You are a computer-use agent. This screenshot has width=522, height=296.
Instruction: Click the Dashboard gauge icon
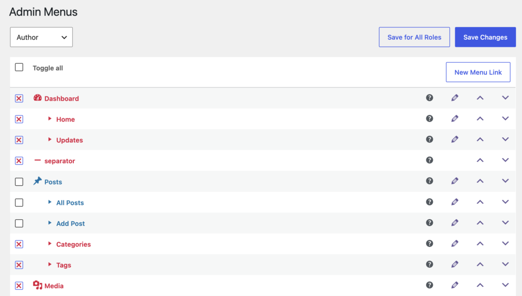click(x=38, y=98)
